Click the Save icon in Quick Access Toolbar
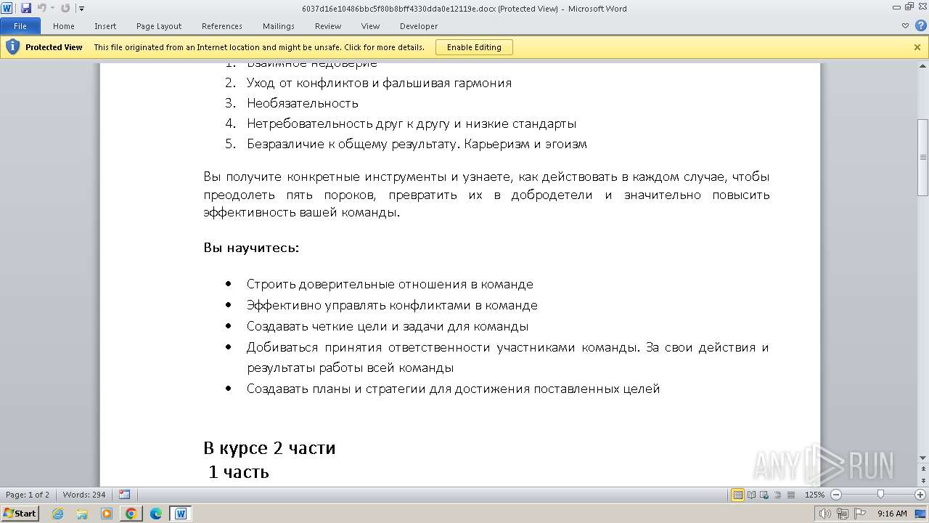 coord(26,8)
